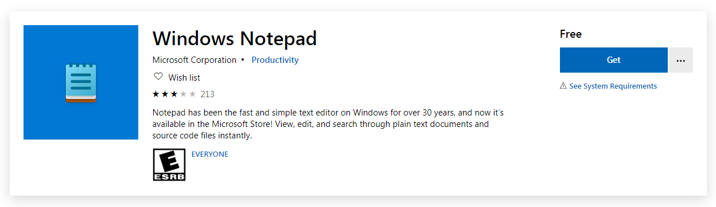Click the fourth rating star
716x207 pixels.
click(x=184, y=94)
